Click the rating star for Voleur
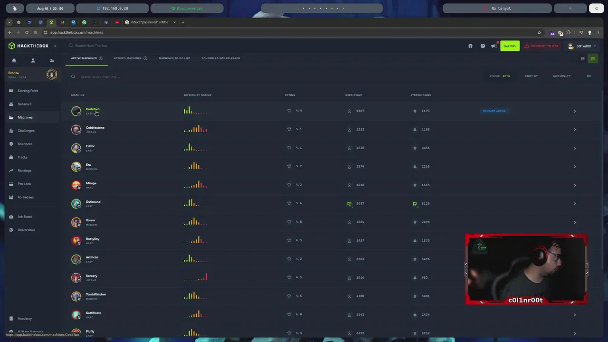Viewport: 608px width, 342px height. coord(289,222)
